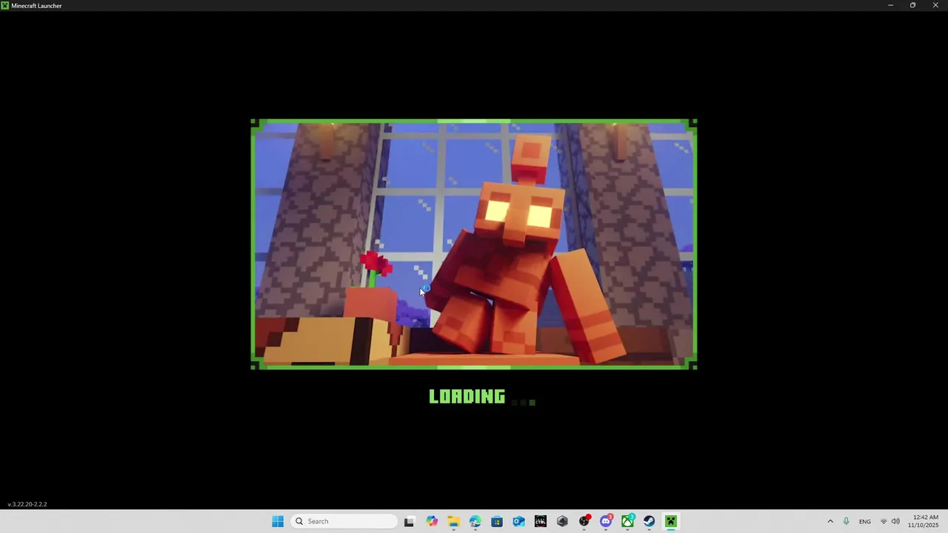948x533 pixels.
Task: Open Outlook from the taskbar
Action: pos(518,521)
